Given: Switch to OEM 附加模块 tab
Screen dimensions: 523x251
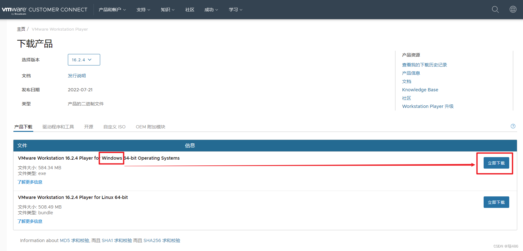Looking at the screenshot, I should pyautogui.click(x=150, y=127).
